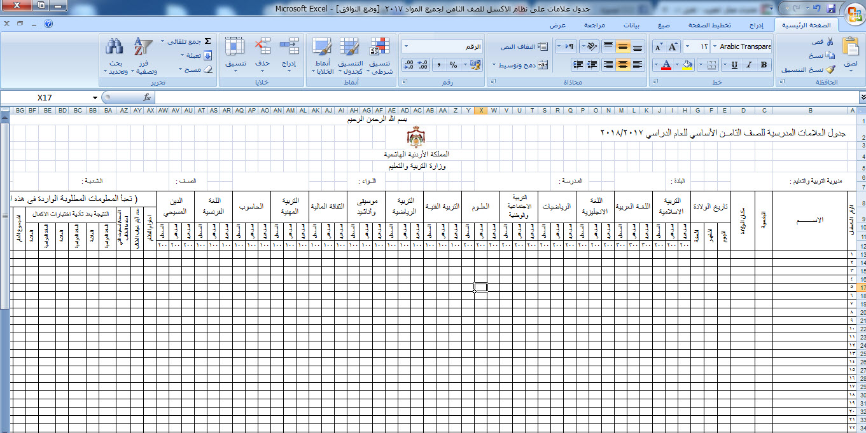Open the Page Layout (تخطيط الصفحة) tab
Screen dimensions: 866x433
point(709,25)
